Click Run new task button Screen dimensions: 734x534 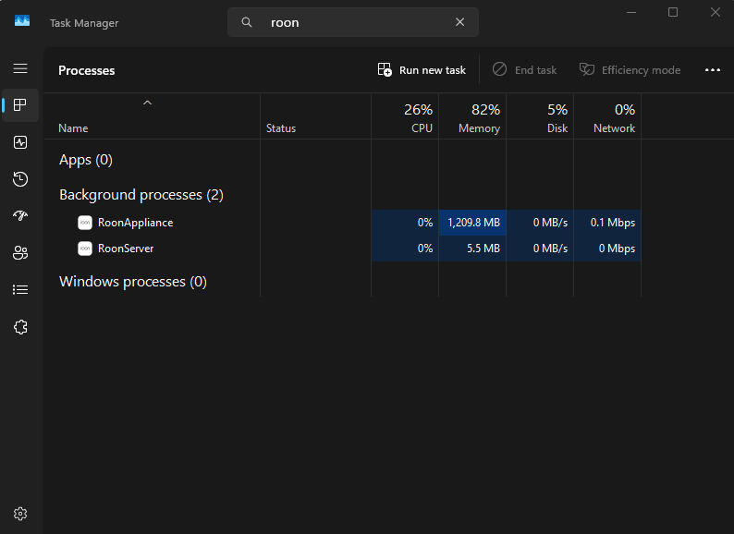(x=422, y=70)
